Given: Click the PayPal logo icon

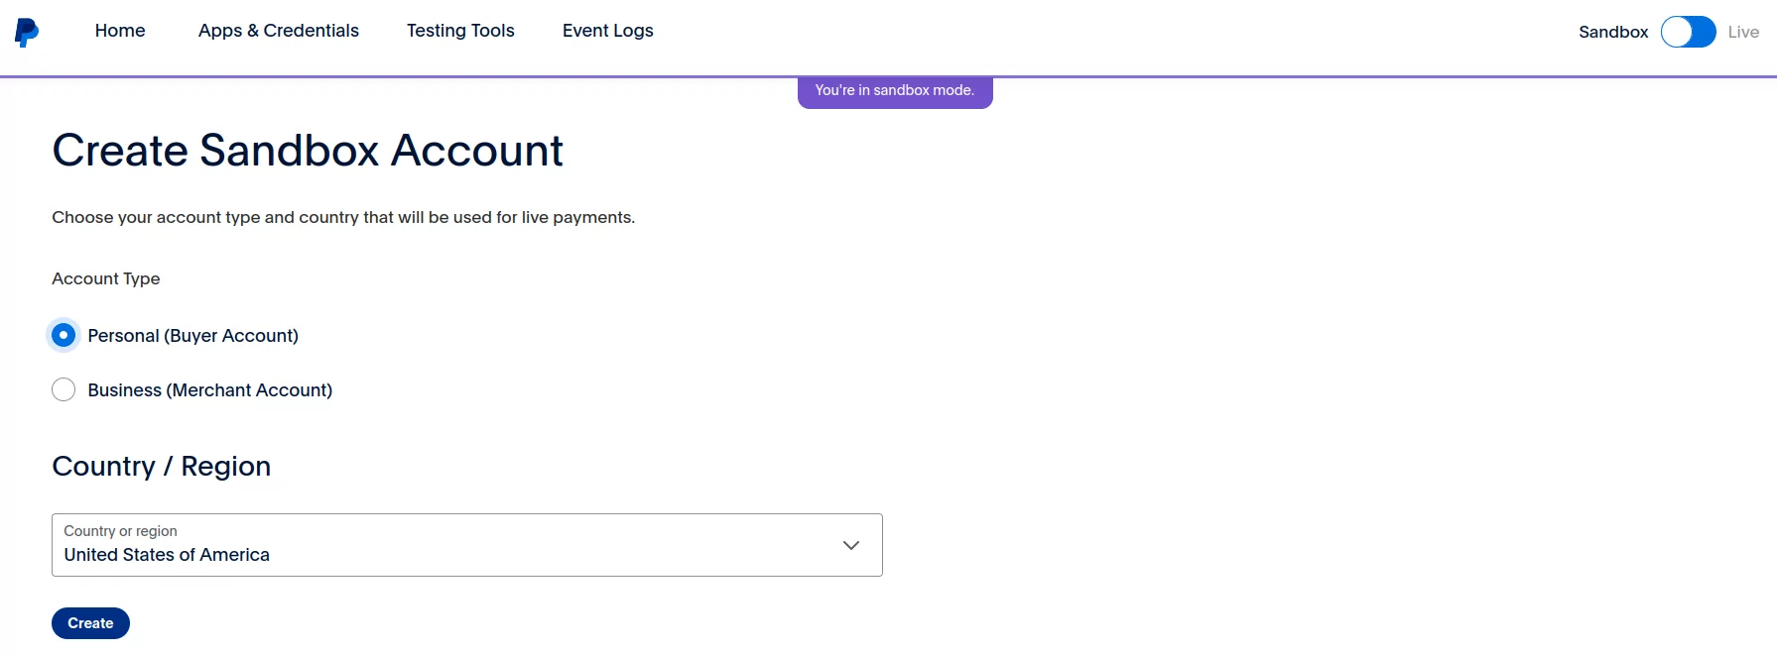Looking at the screenshot, I should [x=27, y=32].
